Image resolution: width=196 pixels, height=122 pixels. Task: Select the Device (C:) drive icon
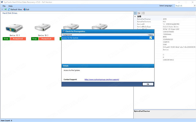coord(14,28)
